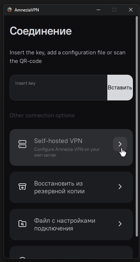Choose Файл с настройками подключения option text
This screenshot has width=140, height=262.
(x=65, y=224)
